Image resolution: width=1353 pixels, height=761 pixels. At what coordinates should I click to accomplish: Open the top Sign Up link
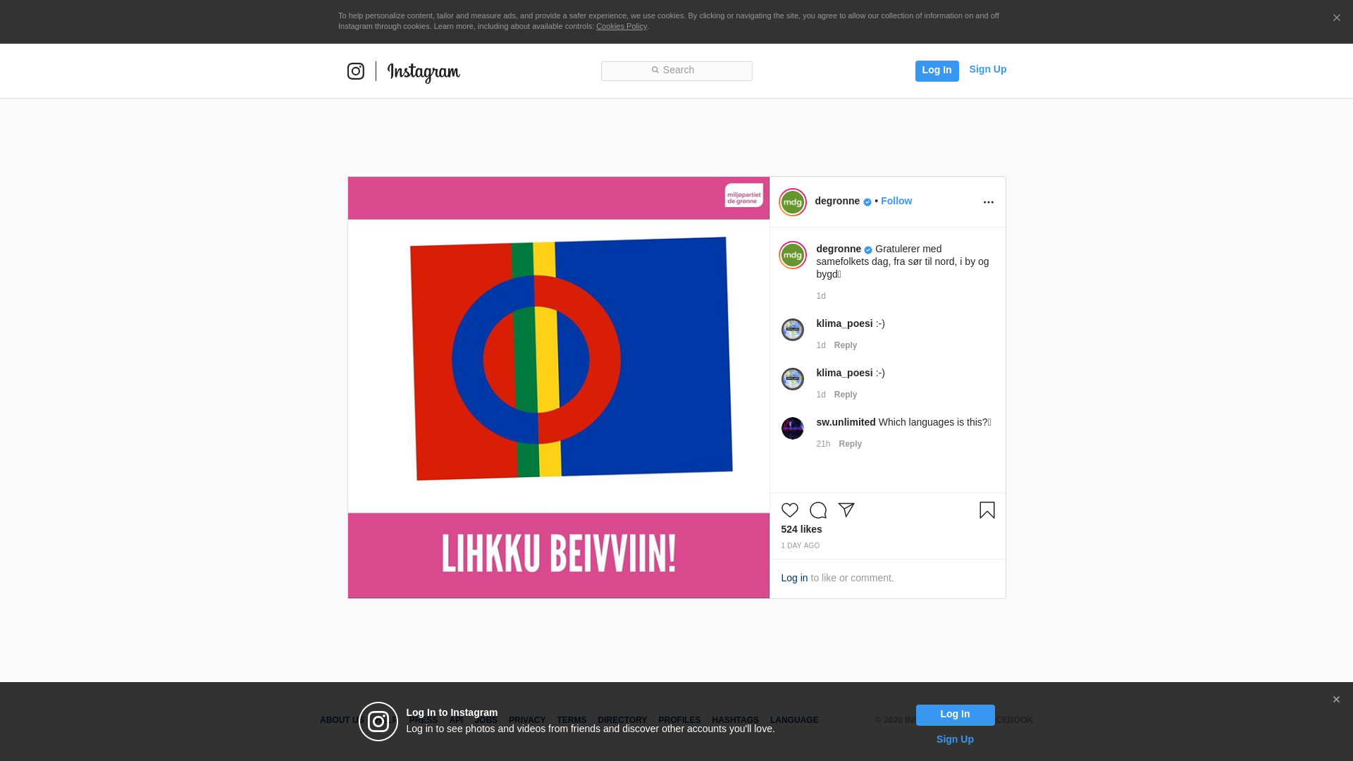point(987,69)
